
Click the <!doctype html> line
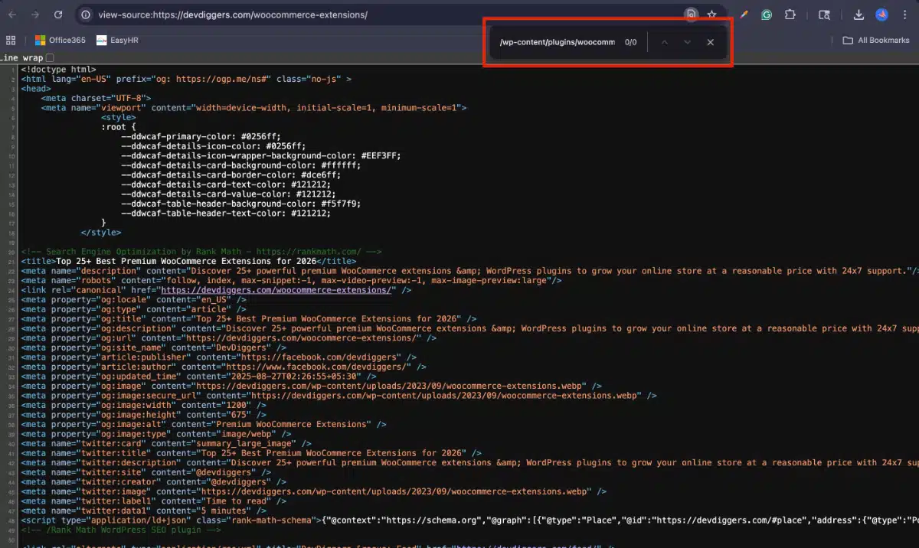[x=58, y=69]
